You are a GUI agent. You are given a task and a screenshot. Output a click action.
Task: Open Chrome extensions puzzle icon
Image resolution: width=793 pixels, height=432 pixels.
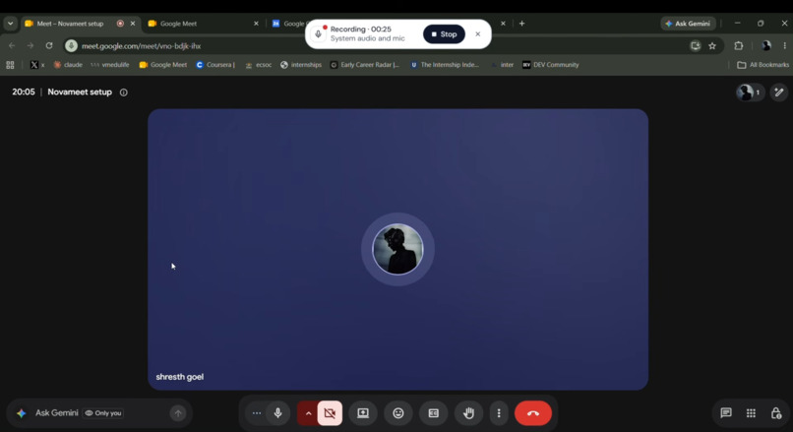pyautogui.click(x=738, y=45)
